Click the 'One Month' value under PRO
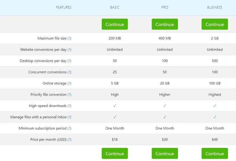The height and width of the screenshot is (161, 236). (165, 128)
